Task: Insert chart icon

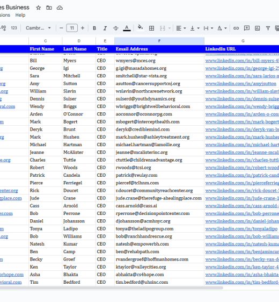Action: (x=258, y=28)
